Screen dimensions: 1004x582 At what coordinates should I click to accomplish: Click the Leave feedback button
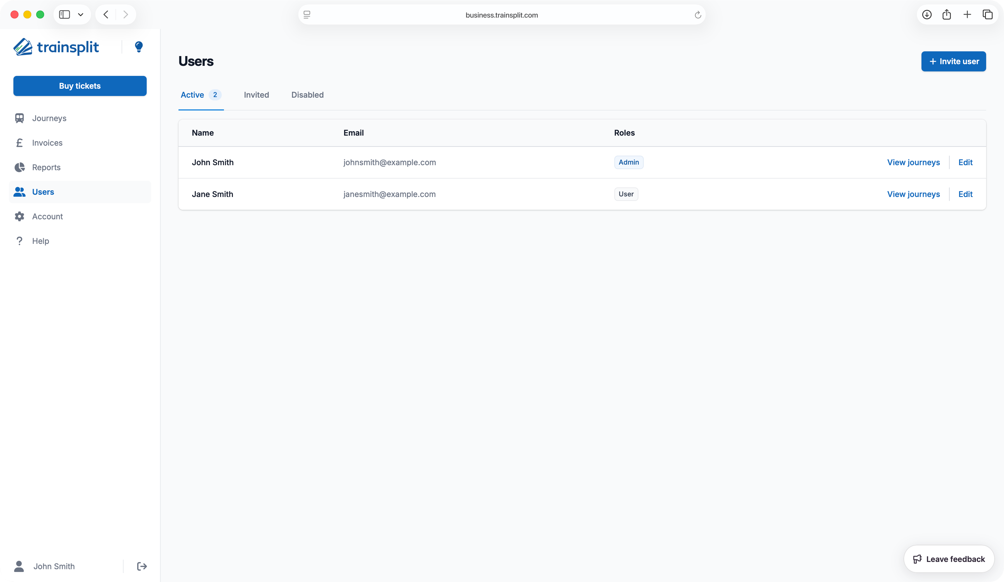point(949,559)
